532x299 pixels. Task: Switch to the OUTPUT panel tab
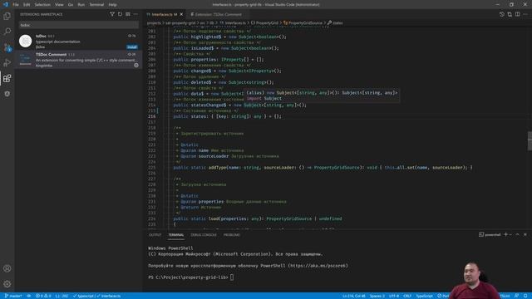(155, 234)
